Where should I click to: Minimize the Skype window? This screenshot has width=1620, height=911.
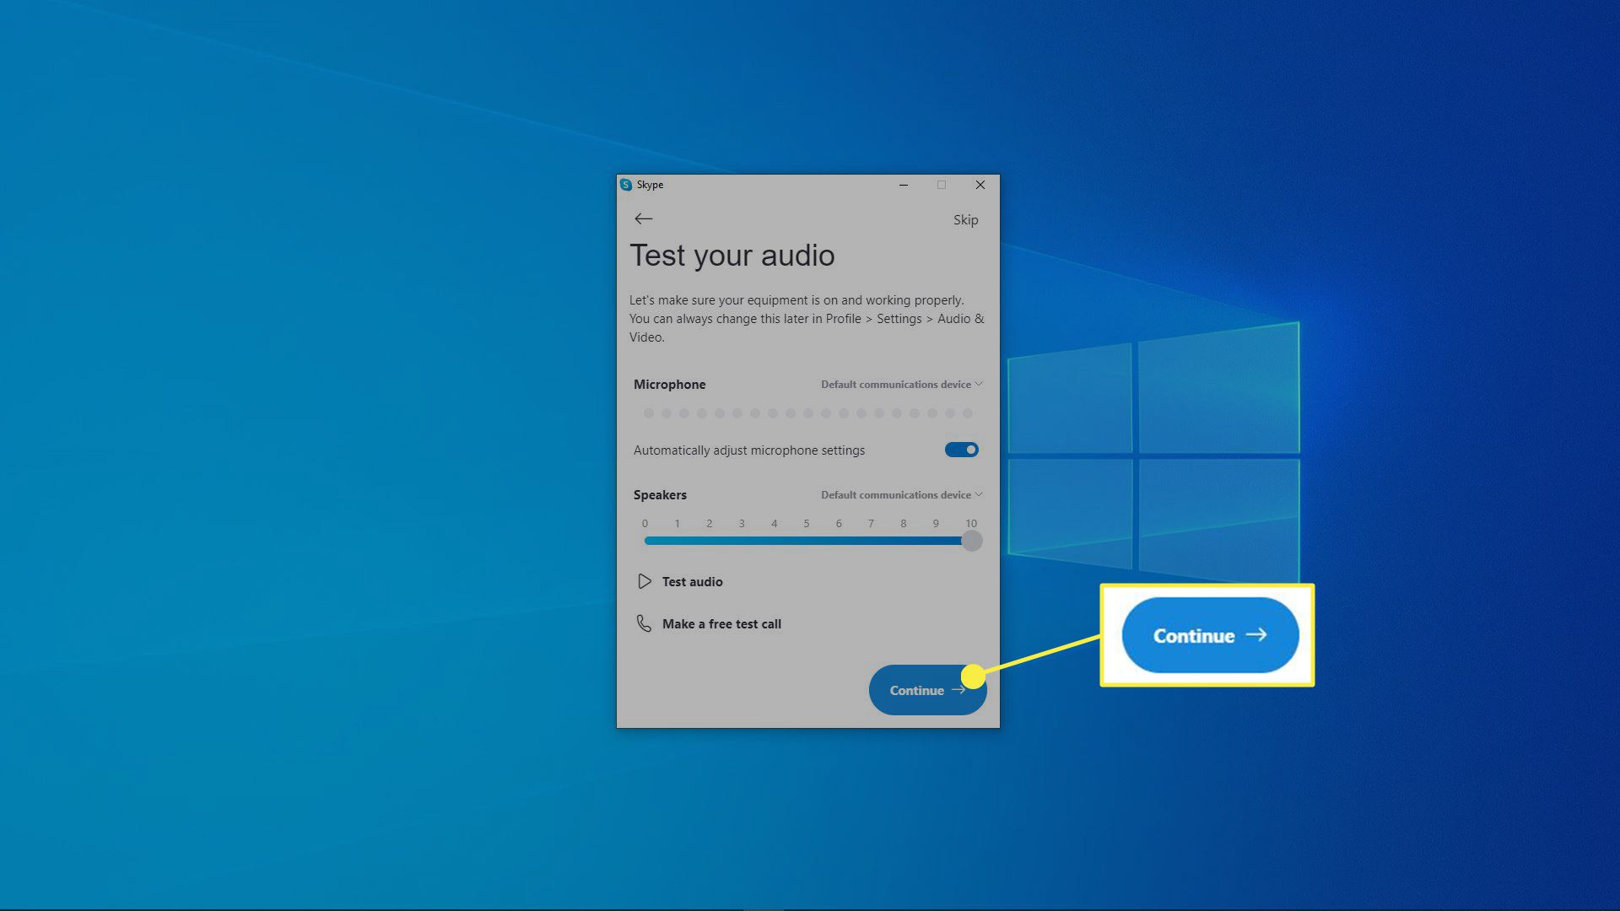904,185
